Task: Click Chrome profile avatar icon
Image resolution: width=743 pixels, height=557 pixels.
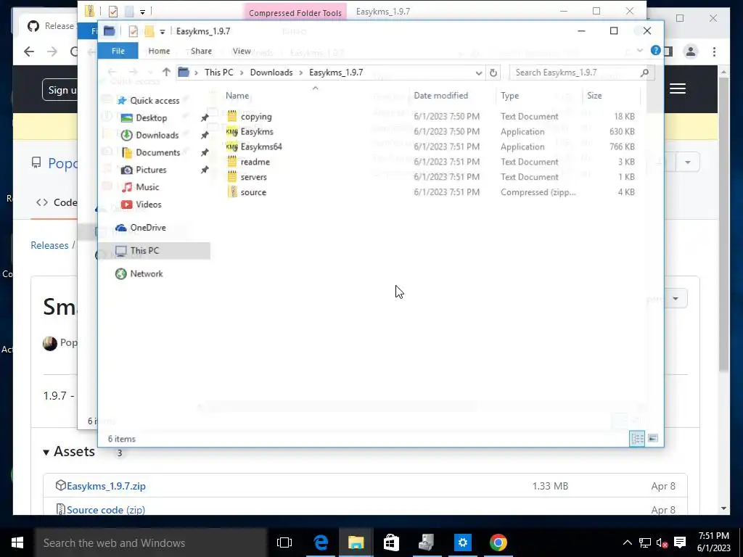Action: point(691,51)
